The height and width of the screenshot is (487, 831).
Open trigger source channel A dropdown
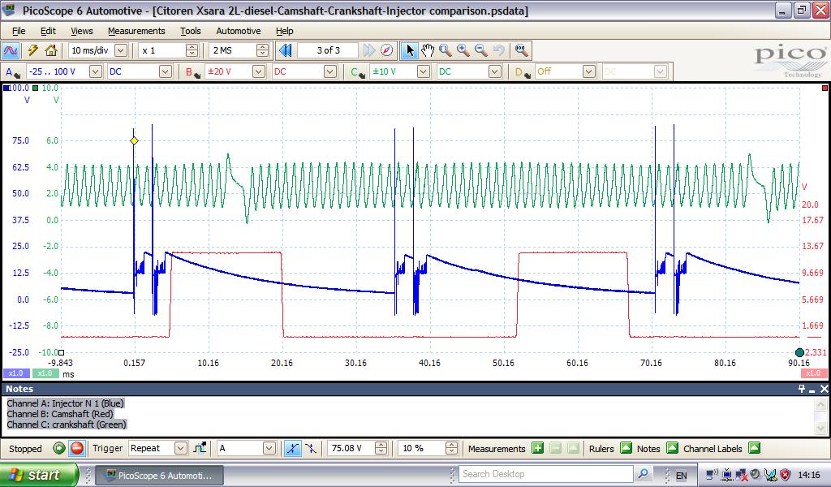click(269, 448)
